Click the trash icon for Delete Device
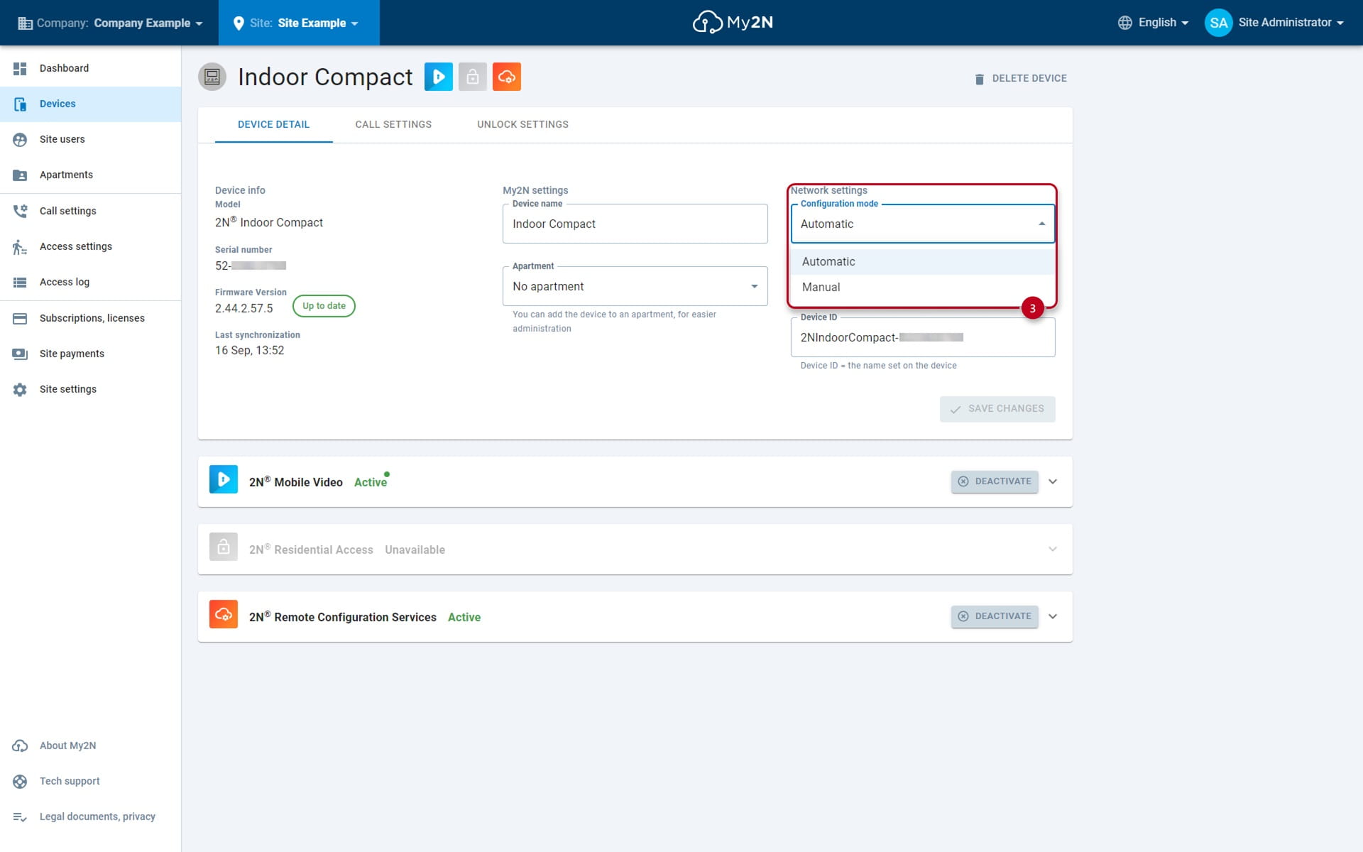This screenshot has height=852, width=1363. 980,79
